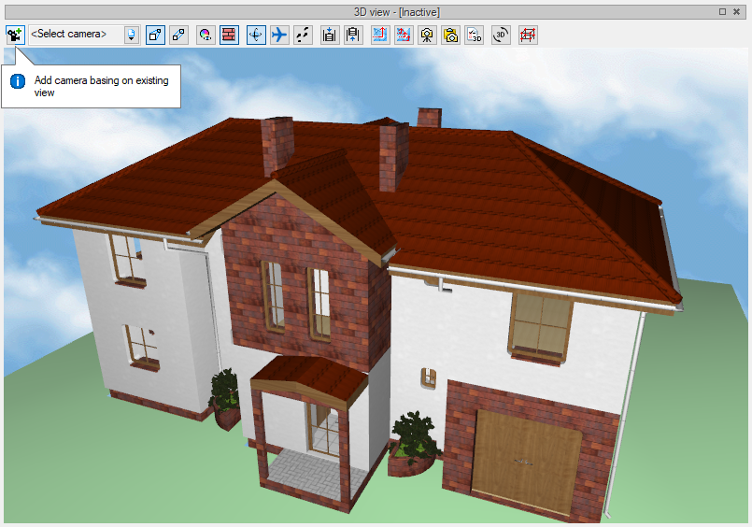Click the blue plan with red arrow icon
752x527 pixels.
[x=380, y=35]
